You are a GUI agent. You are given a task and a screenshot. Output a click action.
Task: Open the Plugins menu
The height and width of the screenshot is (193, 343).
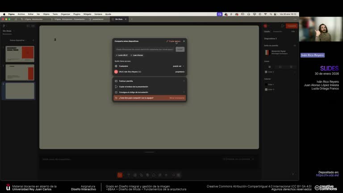[x=76, y=14]
